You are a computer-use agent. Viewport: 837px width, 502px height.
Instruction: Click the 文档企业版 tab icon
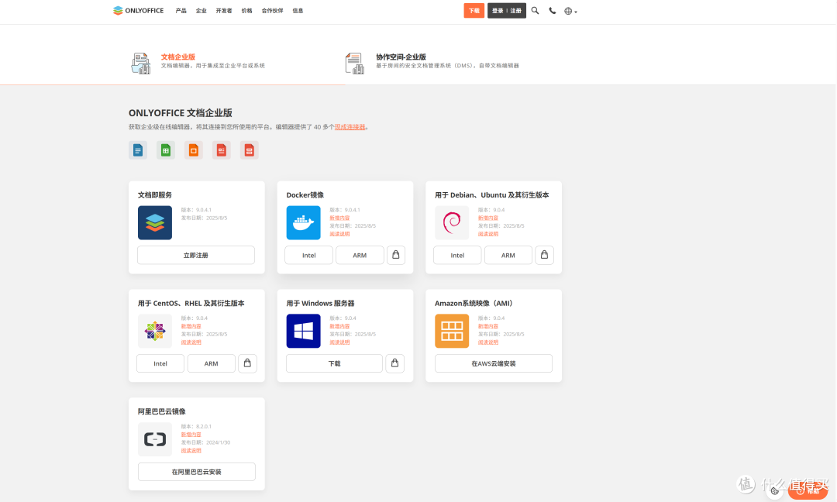(x=141, y=63)
